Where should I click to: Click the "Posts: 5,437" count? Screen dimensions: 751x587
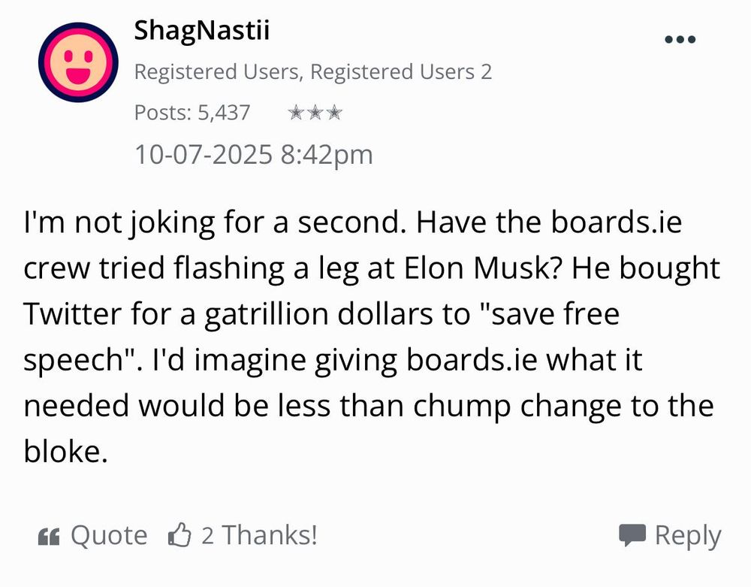[192, 113]
